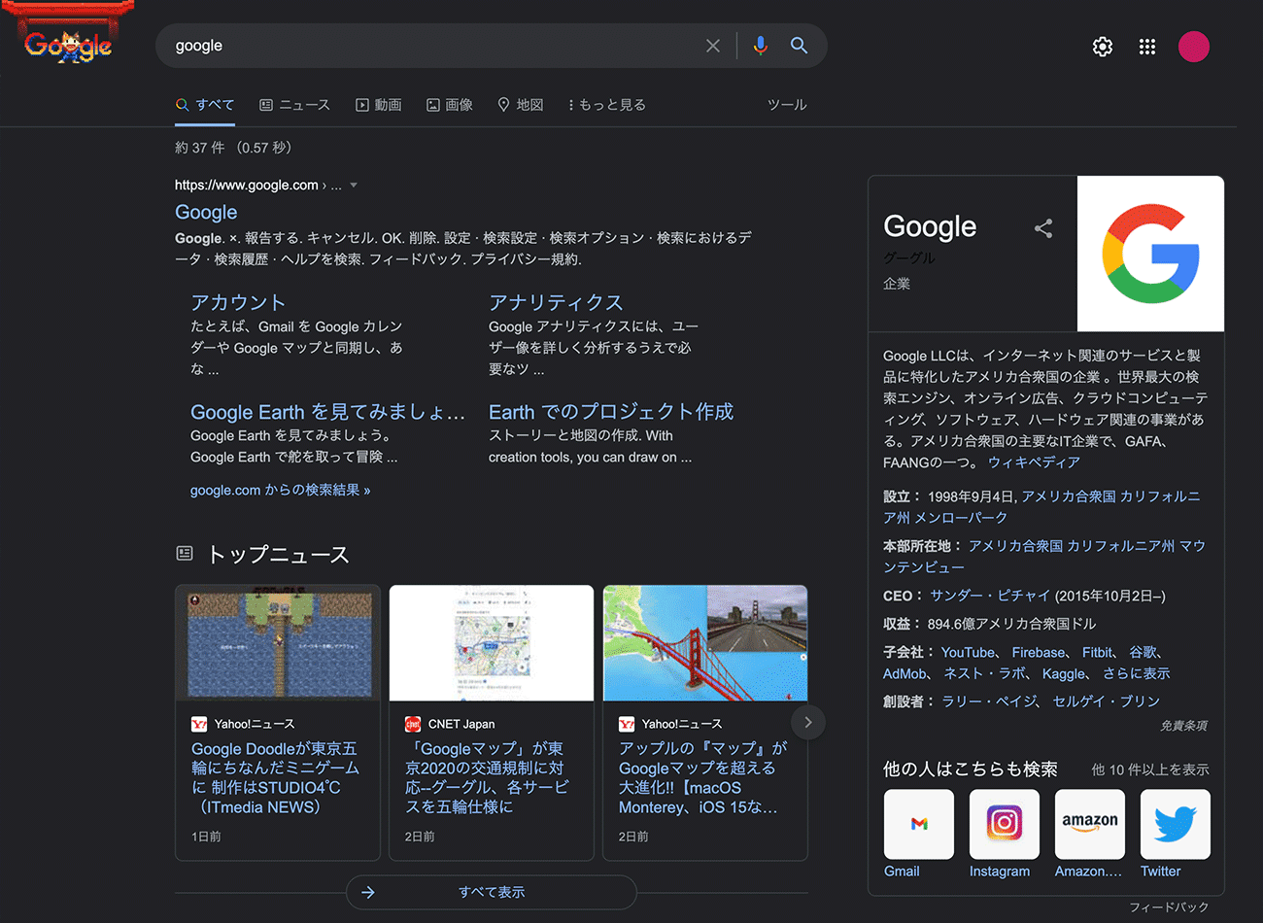1263x923 pixels.
Task: Open settings via the gear icon
Action: point(1103,47)
